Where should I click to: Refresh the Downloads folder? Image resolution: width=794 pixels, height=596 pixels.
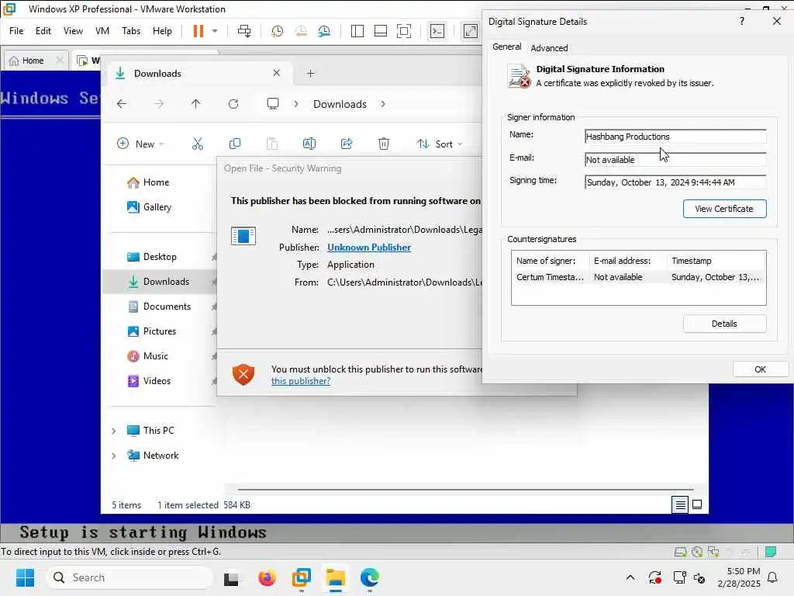[233, 104]
